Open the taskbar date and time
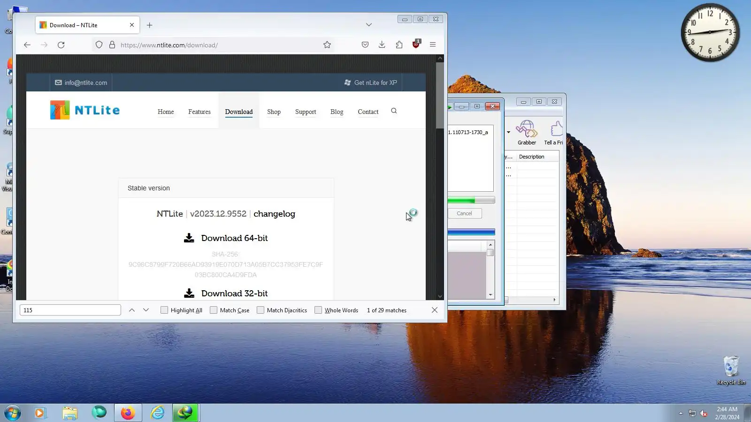 coord(727,413)
